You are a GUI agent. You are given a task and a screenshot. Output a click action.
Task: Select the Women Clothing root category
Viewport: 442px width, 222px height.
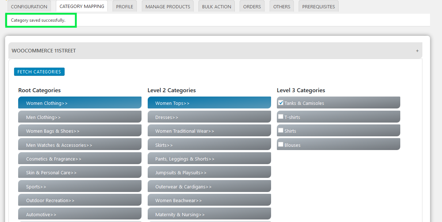80,103
